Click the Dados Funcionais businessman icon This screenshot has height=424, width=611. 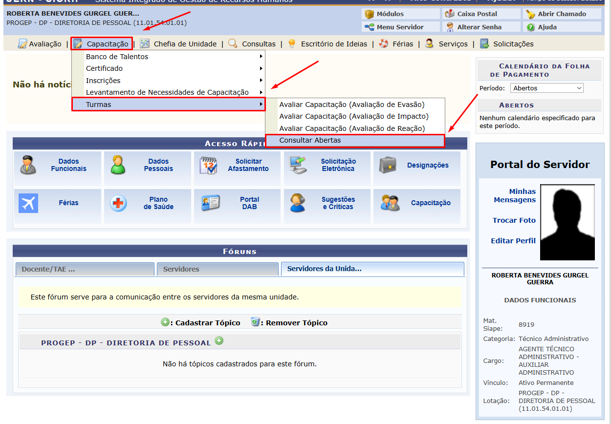coord(28,165)
